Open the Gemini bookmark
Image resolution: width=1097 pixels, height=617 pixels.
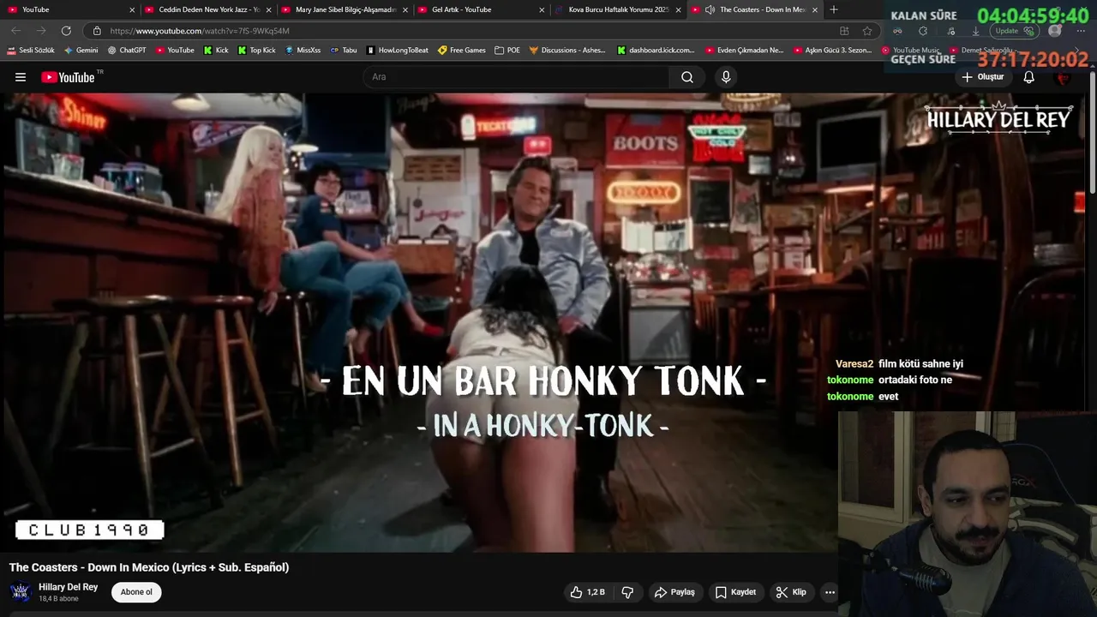coord(81,51)
